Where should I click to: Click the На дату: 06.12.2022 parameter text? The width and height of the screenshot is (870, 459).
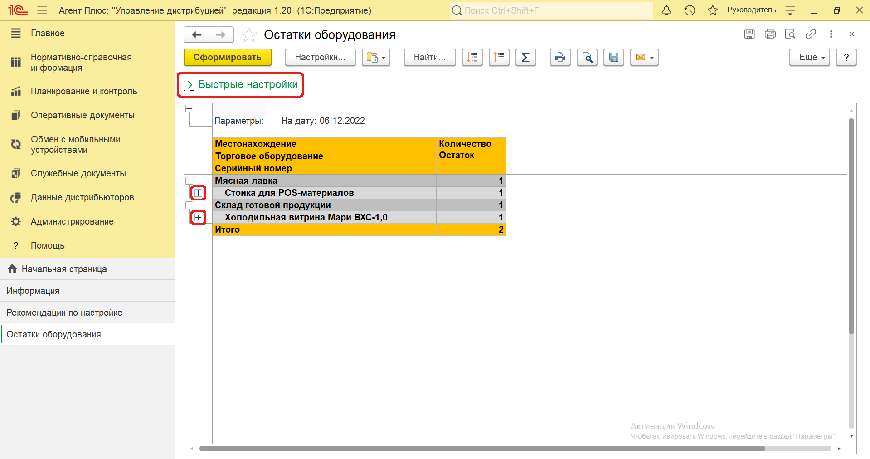[x=323, y=121]
